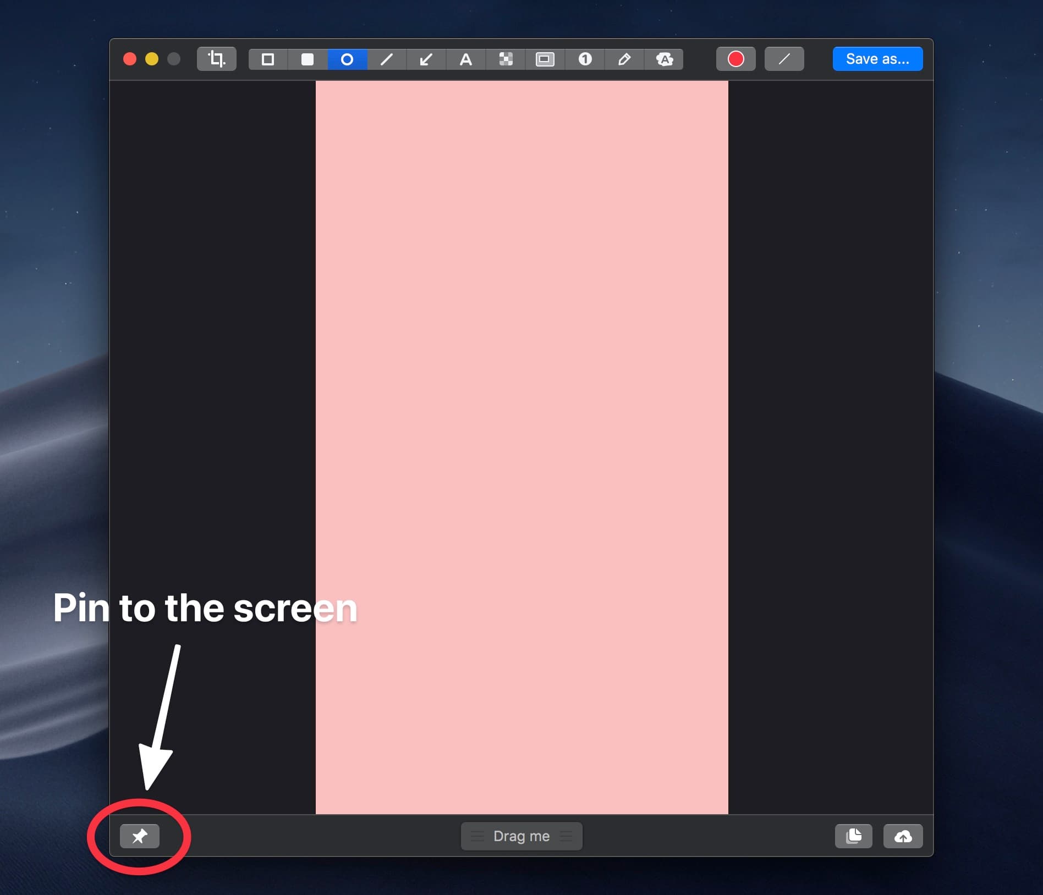The height and width of the screenshot is (895, 1043).
Task: Pick the freehand Pen tool
Action: [x=624, y=59]
